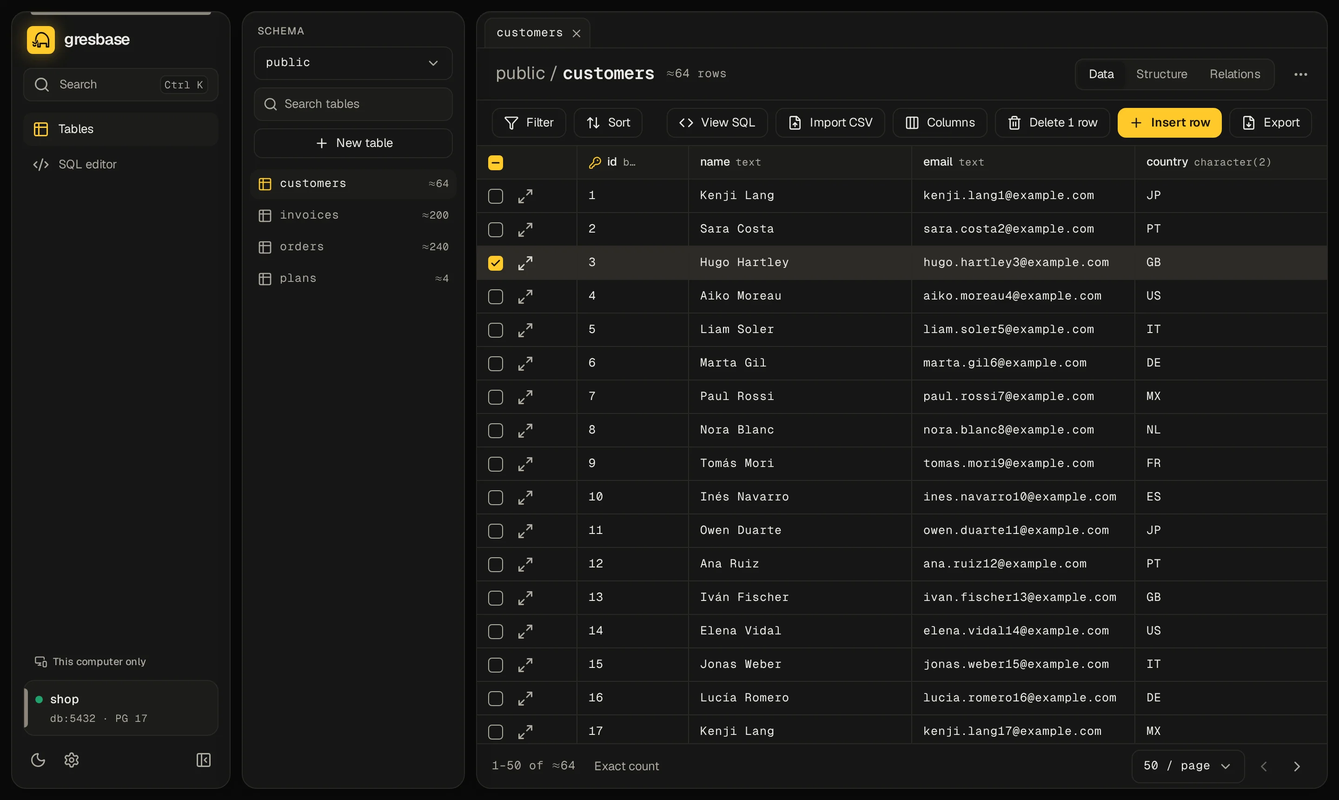Close the customers tab
Viewport: 1339px width, 800px height.
576,33
